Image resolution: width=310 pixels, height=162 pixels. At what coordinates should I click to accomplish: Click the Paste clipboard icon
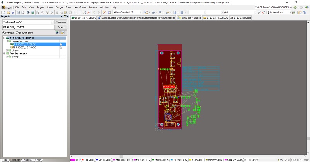tap(66, 12)
